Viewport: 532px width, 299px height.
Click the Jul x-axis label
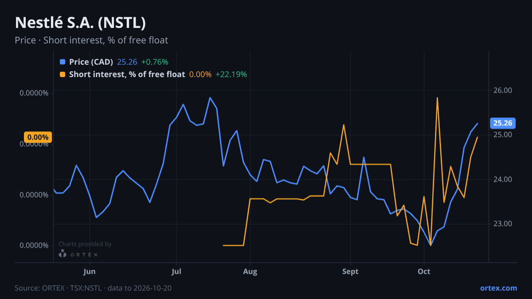click(176, 271)
